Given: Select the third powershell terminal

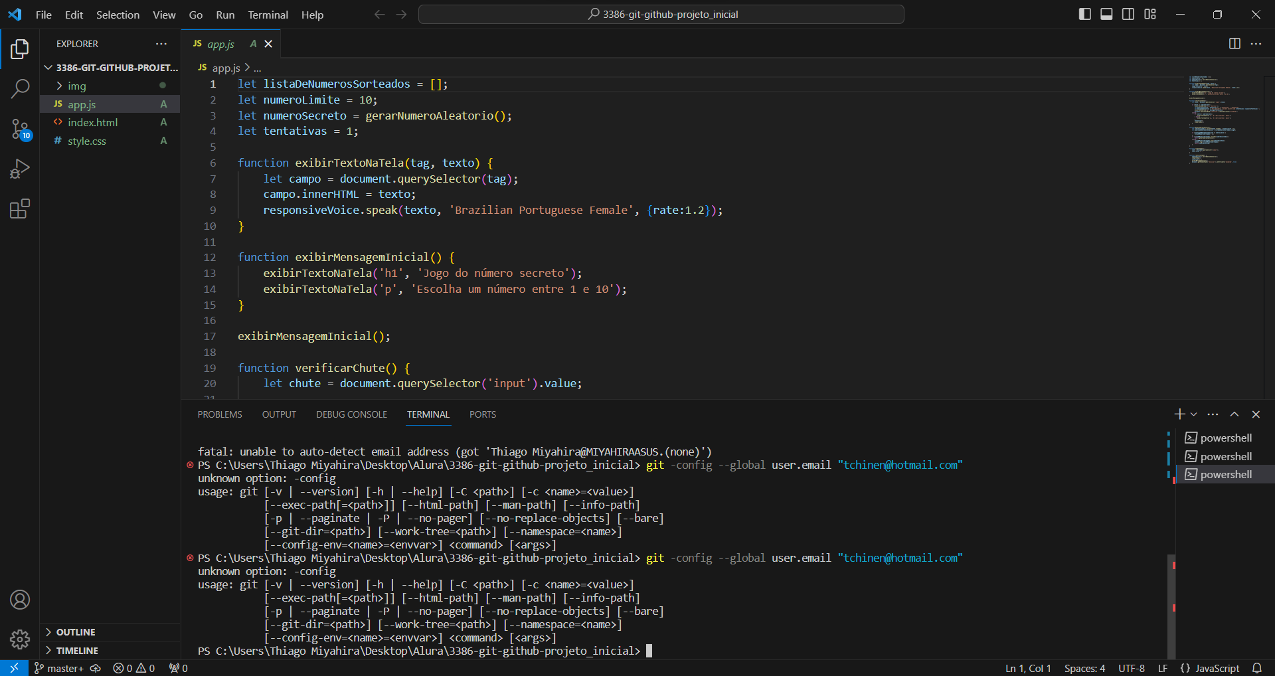Looking at the screenshot, I should click(x=1225, y=475).
